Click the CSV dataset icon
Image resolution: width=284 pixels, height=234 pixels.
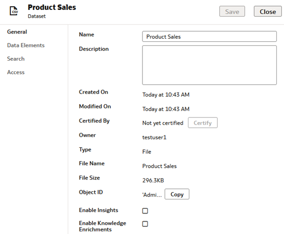(x=14, y=10)
